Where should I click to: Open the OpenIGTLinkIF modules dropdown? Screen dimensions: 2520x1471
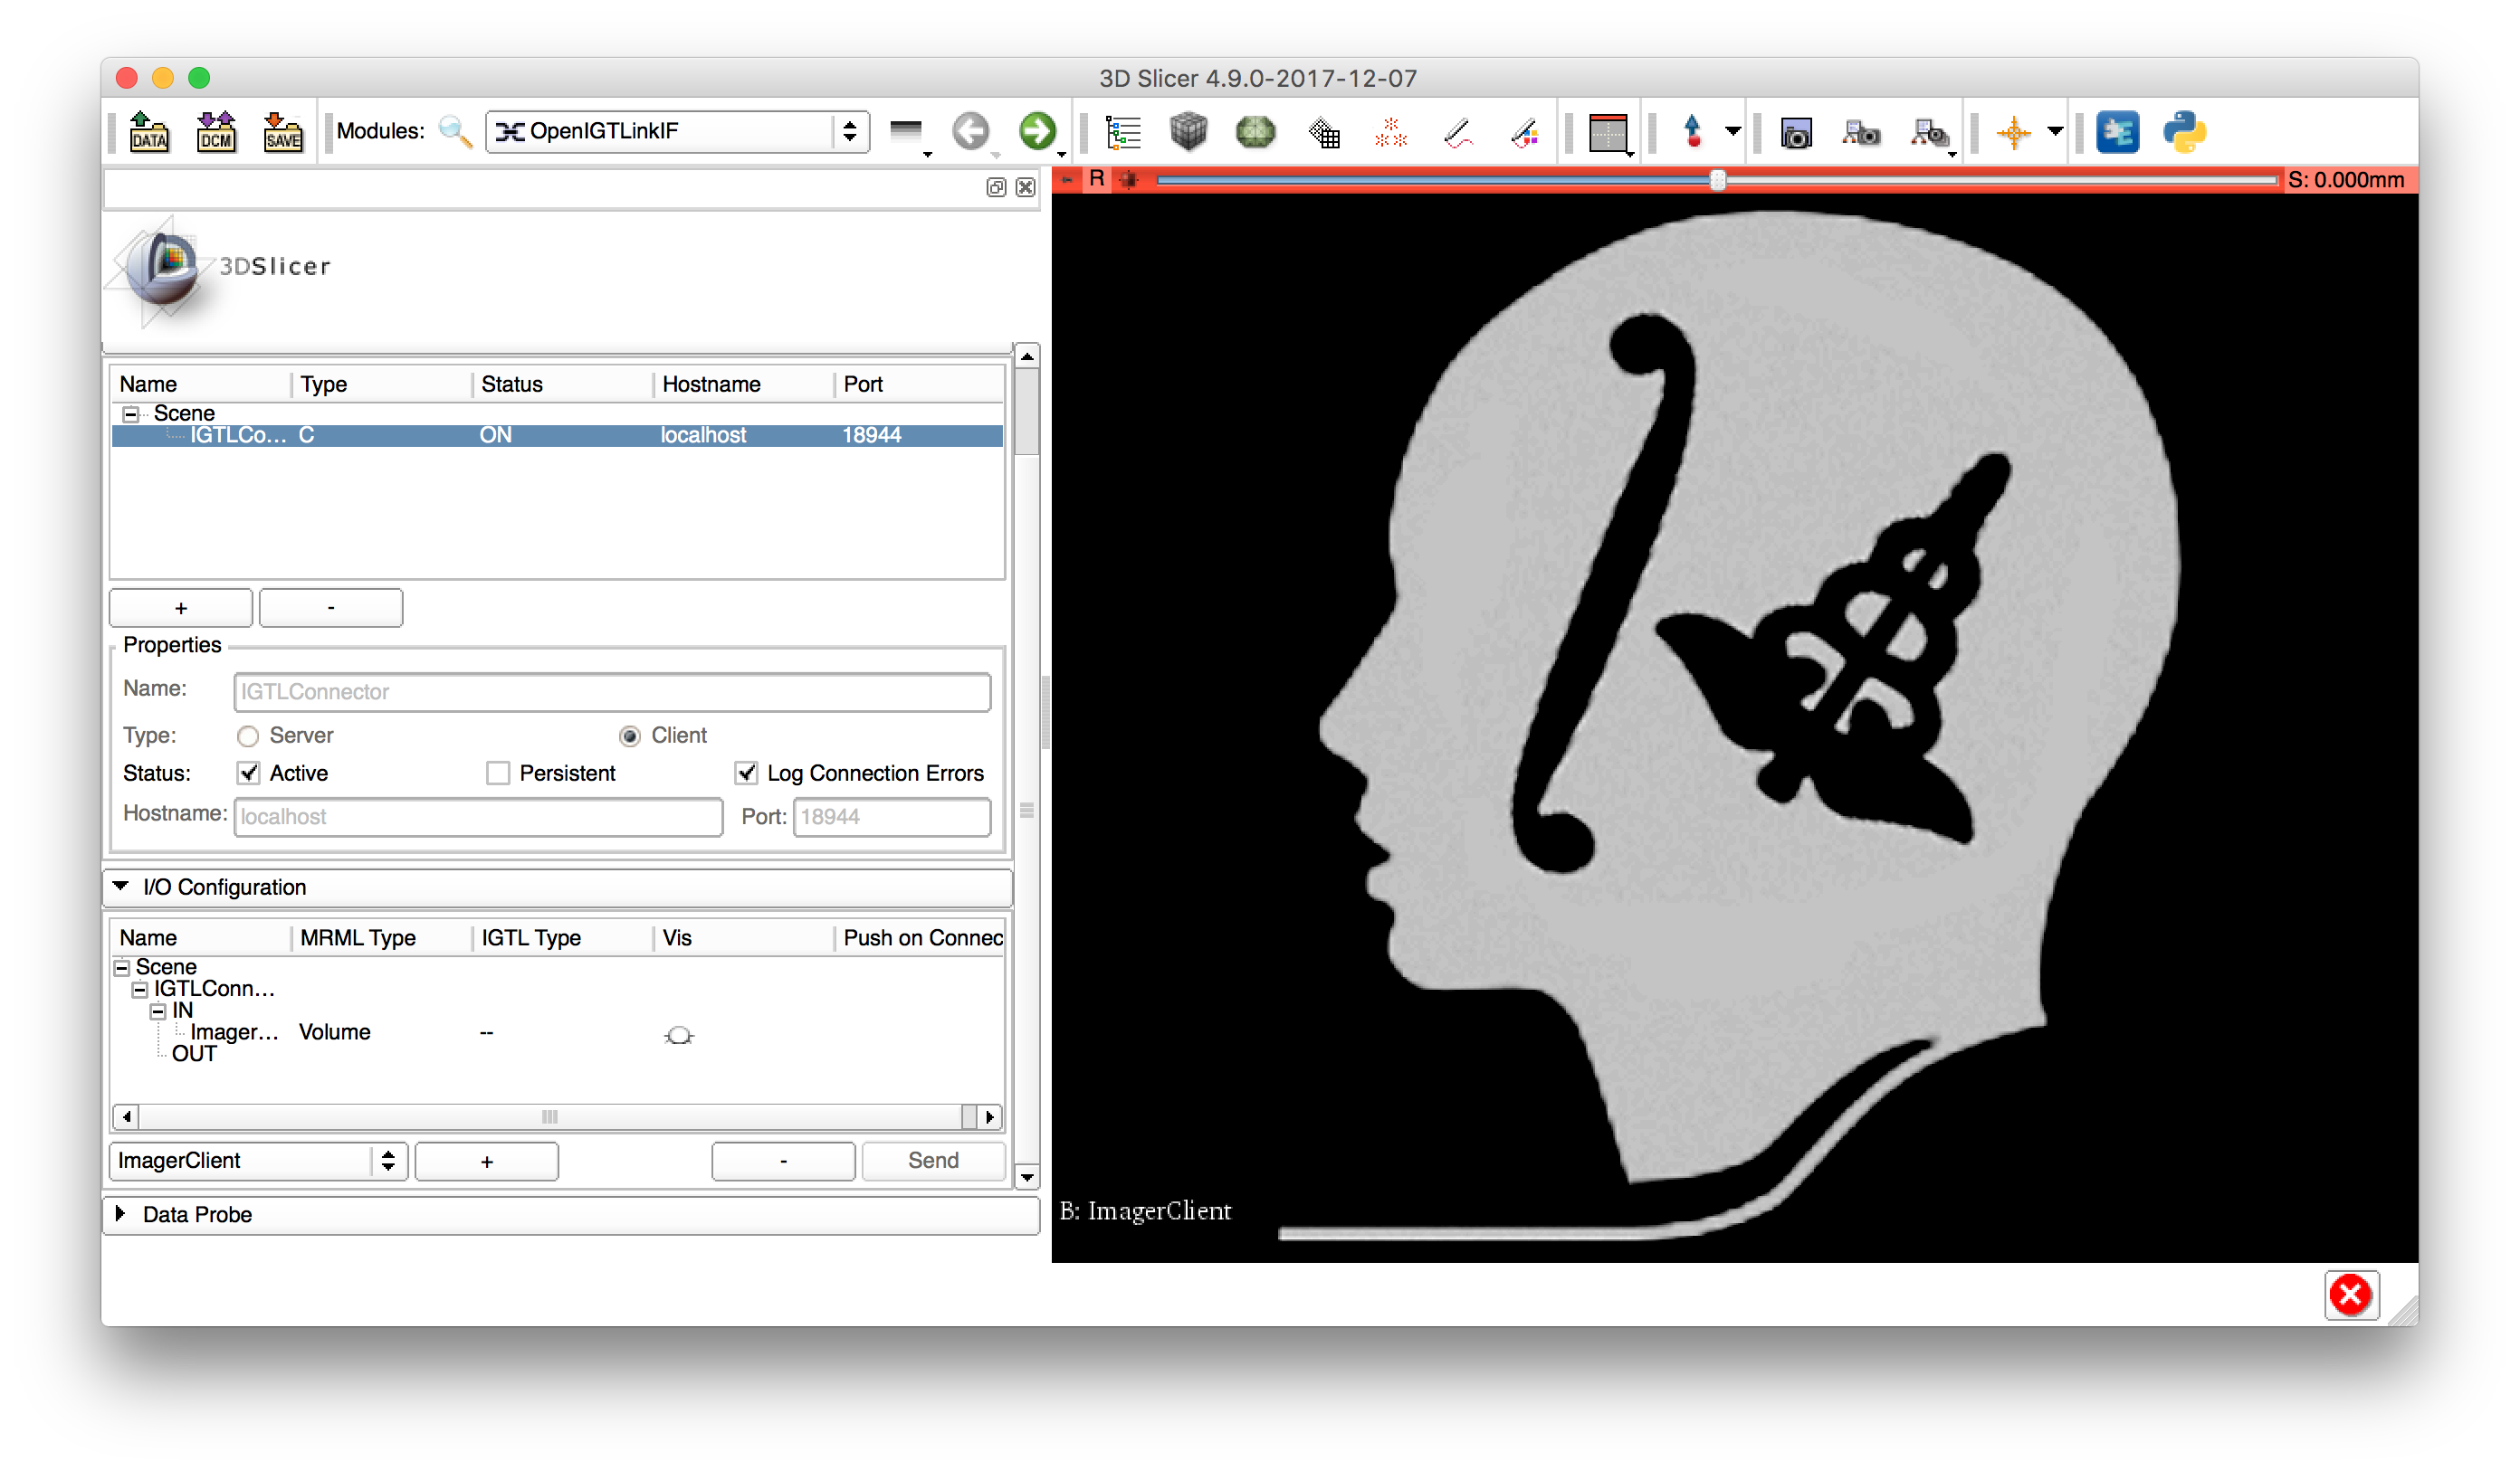tap(676, 131)
